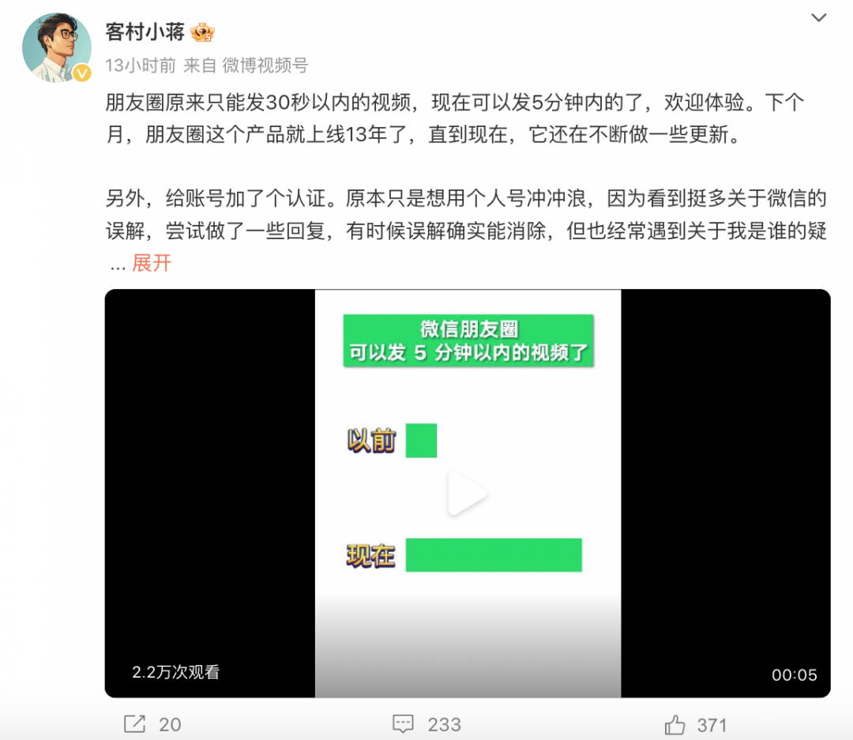Click the like count 371
This screenshot has width=853, height=740.
[x=712, y=725]
